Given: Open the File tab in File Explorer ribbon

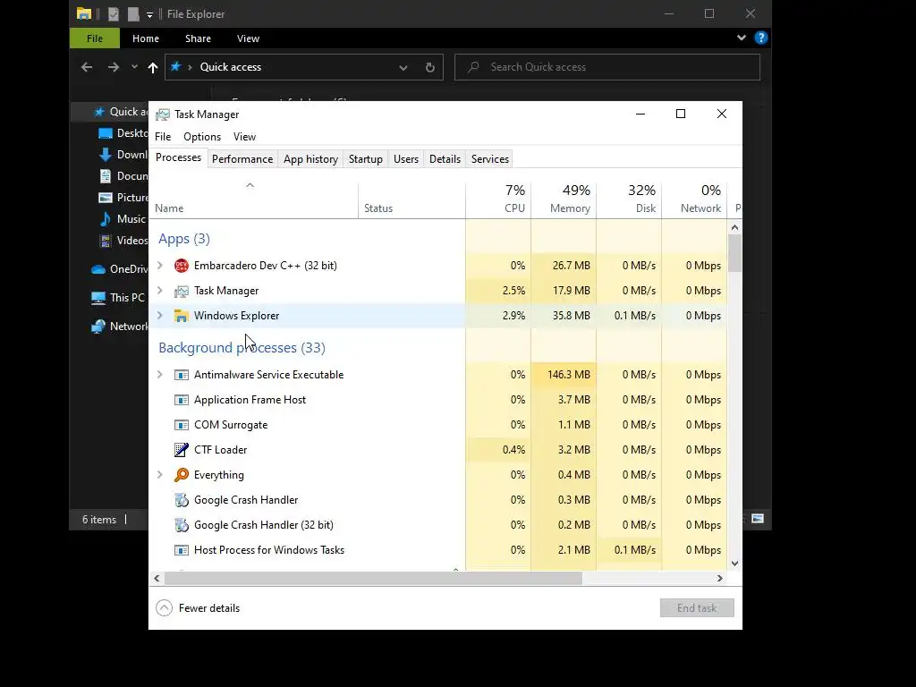Looking at the screenshot, I should click(95, 38).
